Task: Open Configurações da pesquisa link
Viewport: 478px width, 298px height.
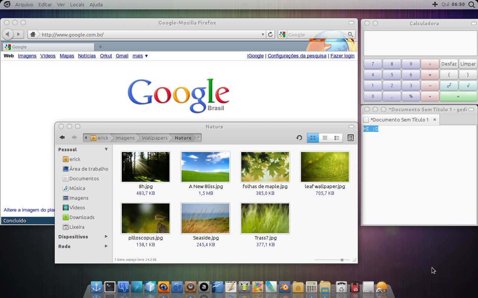Action: [297, 56]
